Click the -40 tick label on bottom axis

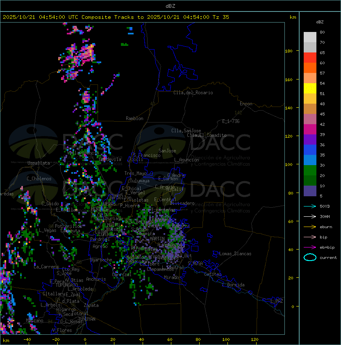(27, 340)
